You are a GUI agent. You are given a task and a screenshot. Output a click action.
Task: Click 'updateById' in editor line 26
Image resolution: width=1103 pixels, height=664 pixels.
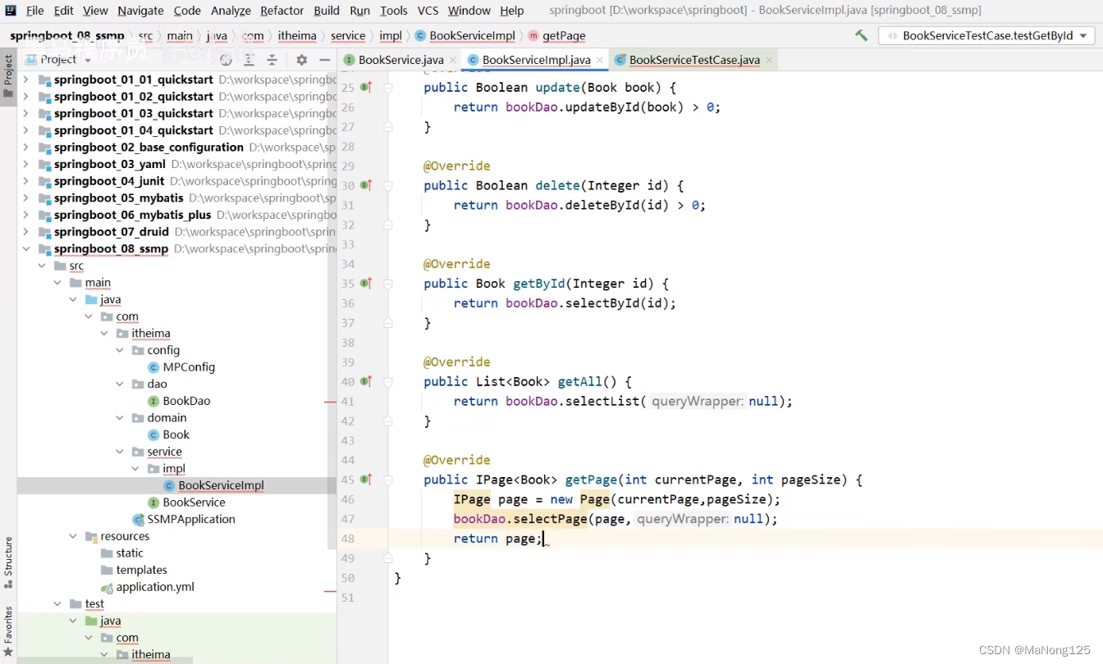(x=602, y=107)
